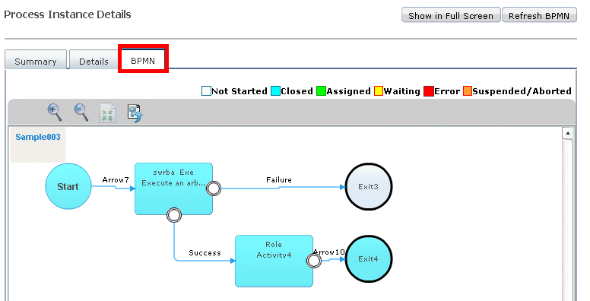Image resolution: width=590 pixels, height=301 pixels.
Task: Click the Arrow7 label
Action: point(115,180)
